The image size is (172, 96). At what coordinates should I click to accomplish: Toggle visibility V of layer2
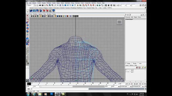point(126,70)
